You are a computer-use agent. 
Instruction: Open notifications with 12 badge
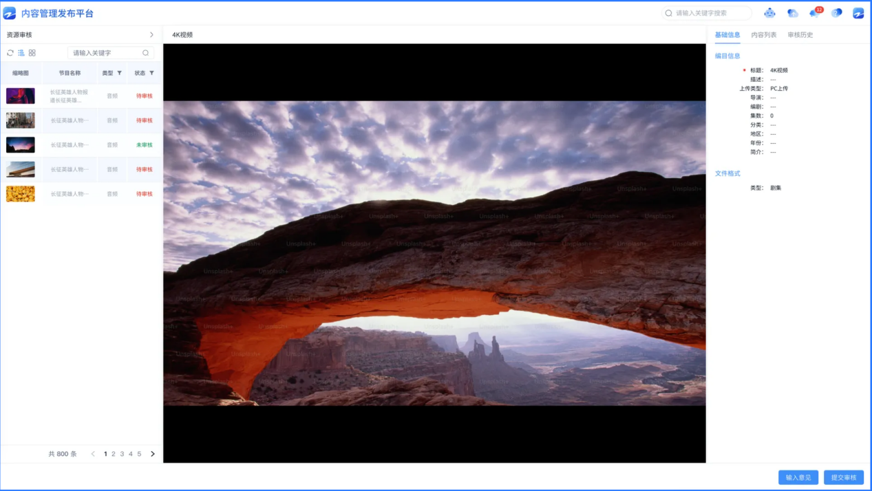pos(815,13)
